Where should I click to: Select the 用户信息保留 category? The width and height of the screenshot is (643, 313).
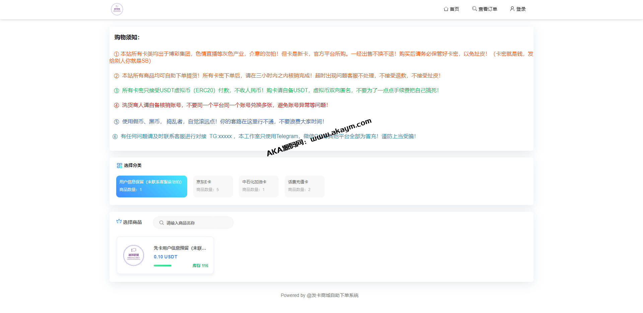point(151,186)
